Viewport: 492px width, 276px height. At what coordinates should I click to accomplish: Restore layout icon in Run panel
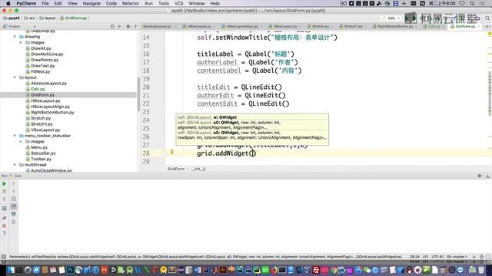5,209
